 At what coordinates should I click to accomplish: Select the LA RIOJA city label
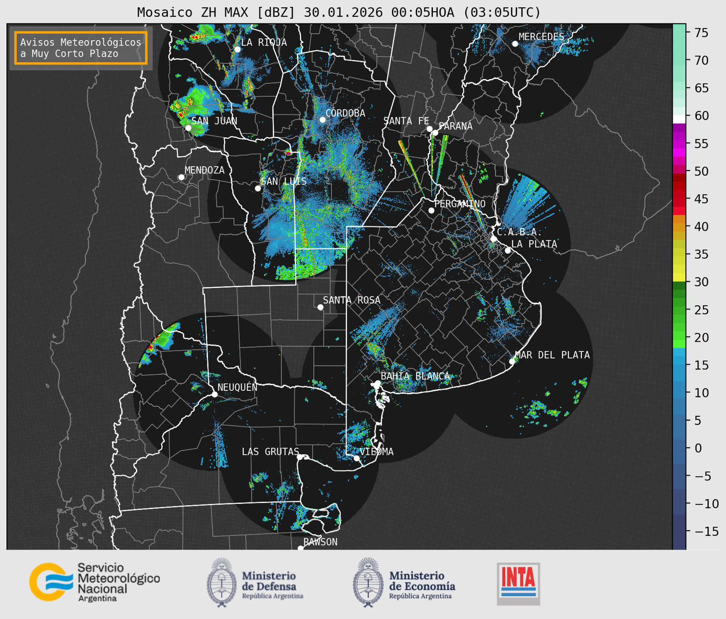(x=264, y=42)
